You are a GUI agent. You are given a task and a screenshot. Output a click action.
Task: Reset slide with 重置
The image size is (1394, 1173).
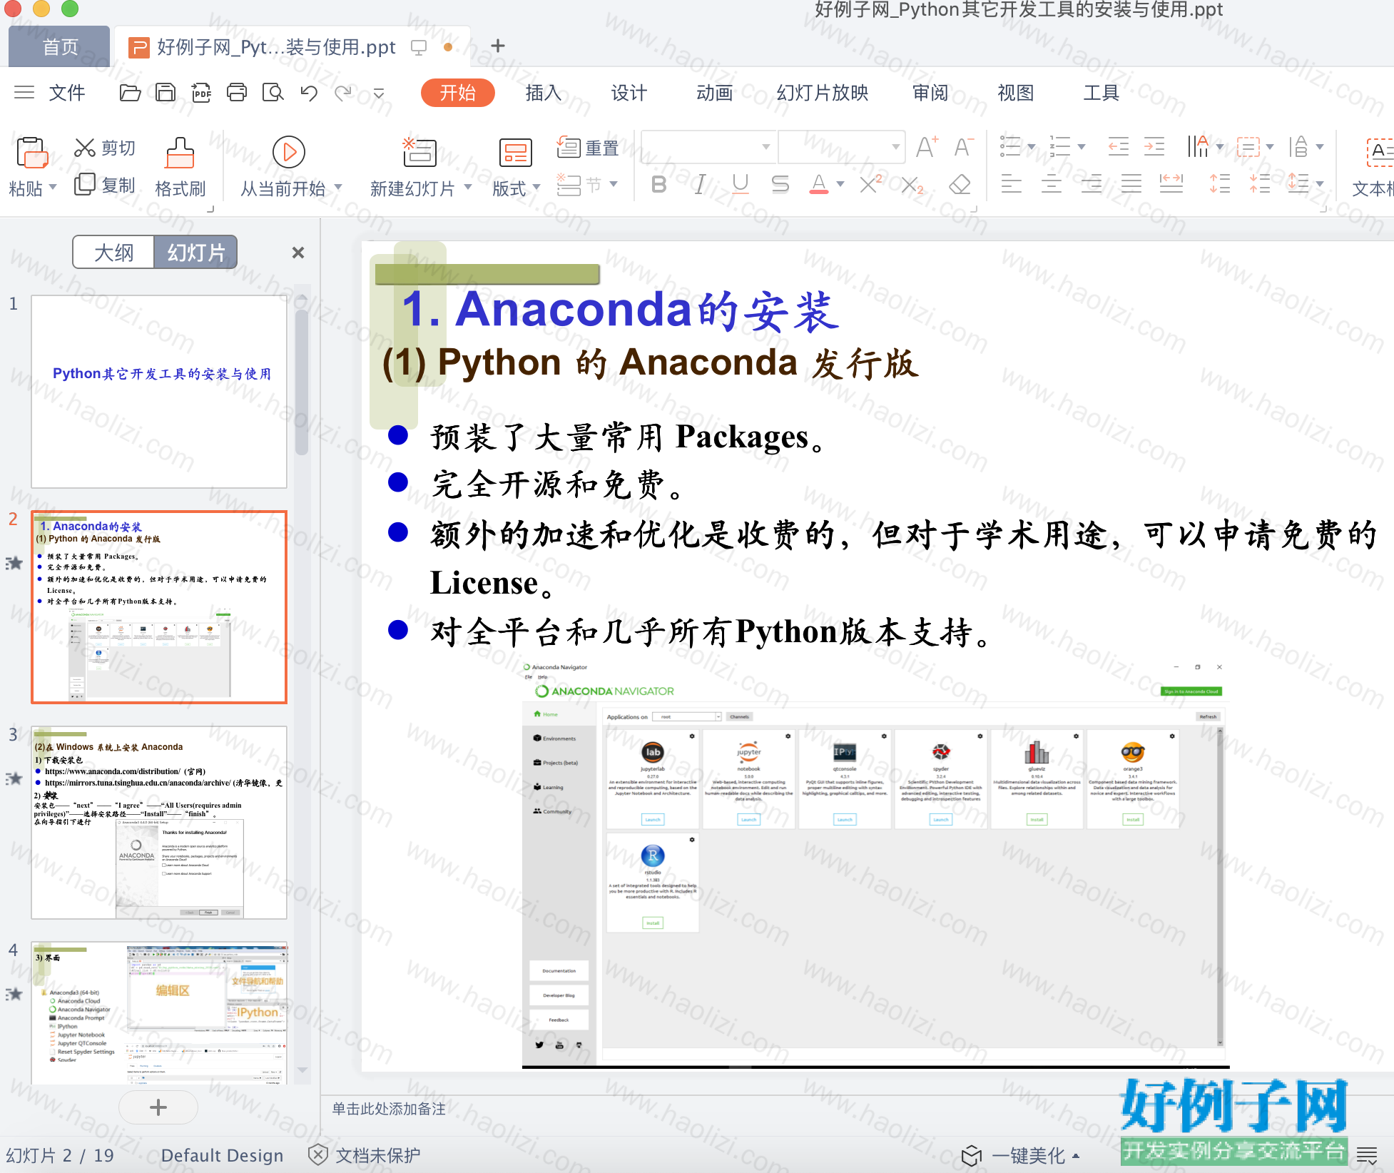click(x=588, y=148)
